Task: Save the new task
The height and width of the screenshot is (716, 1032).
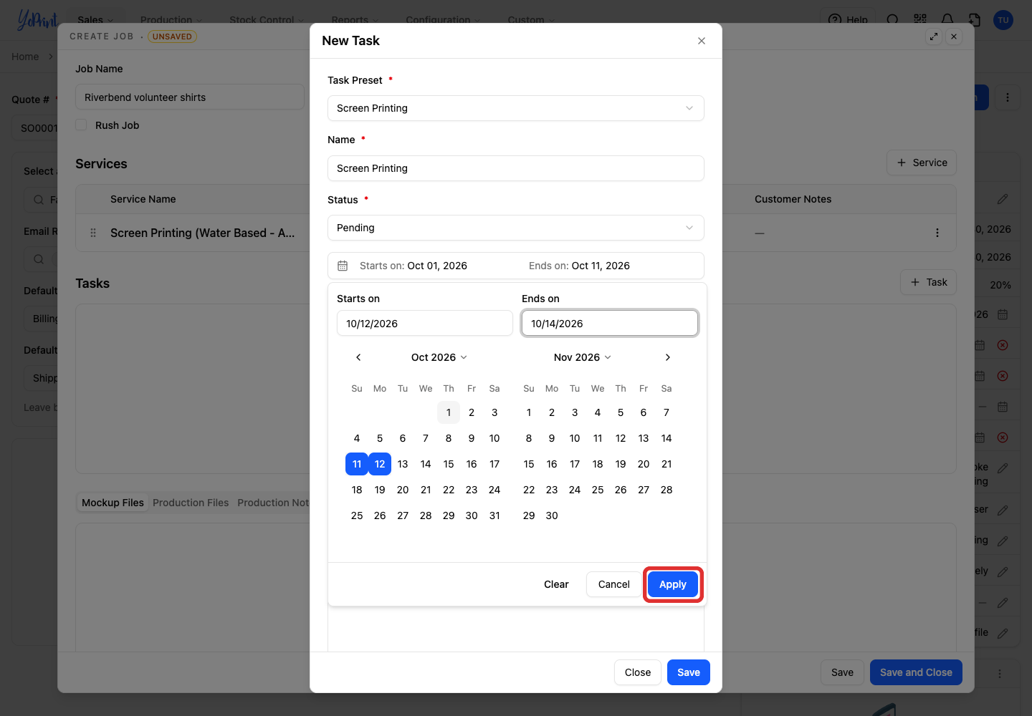Action: point(689,672)
